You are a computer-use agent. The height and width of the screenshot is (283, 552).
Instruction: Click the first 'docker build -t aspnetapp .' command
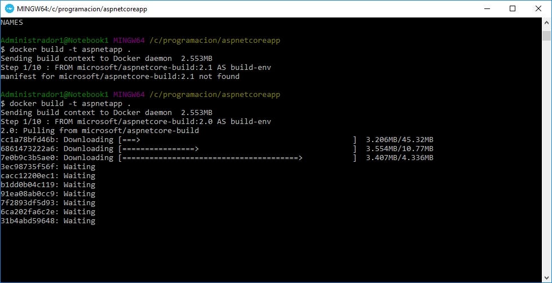pyautogui.click(x=70, y=49)
